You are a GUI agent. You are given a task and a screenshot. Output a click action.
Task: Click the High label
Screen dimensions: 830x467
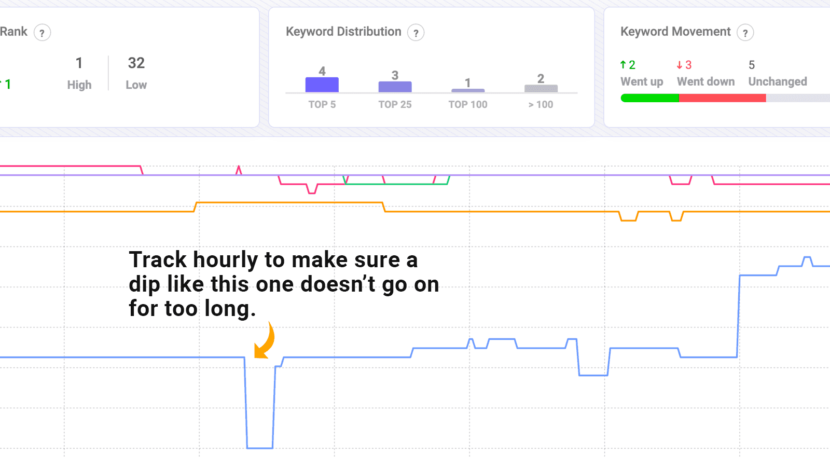79,85
